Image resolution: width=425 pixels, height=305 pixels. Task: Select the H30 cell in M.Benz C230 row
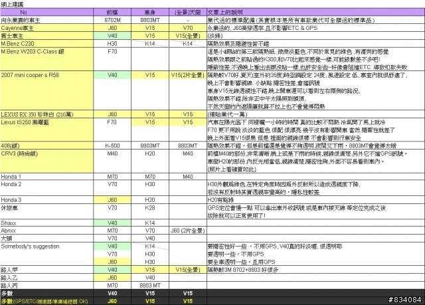112,44
